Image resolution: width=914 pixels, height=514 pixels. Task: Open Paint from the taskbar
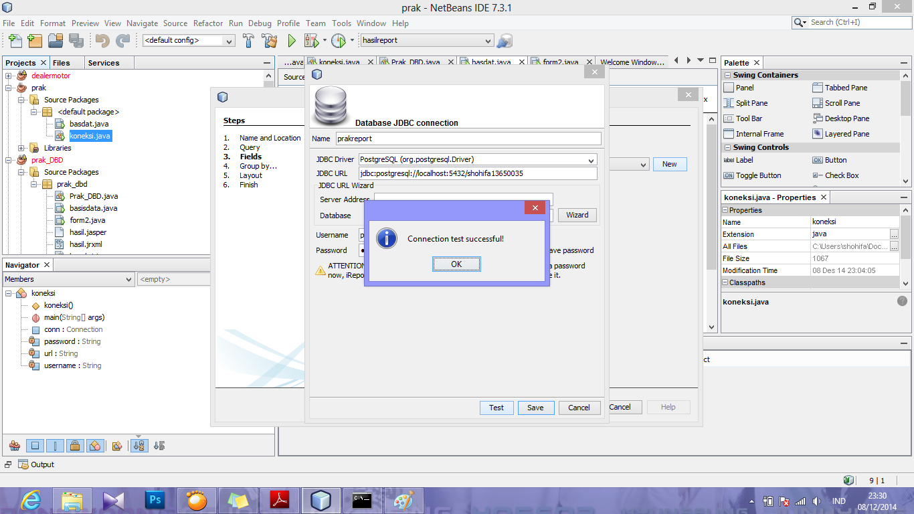click(x=404, y=500)
